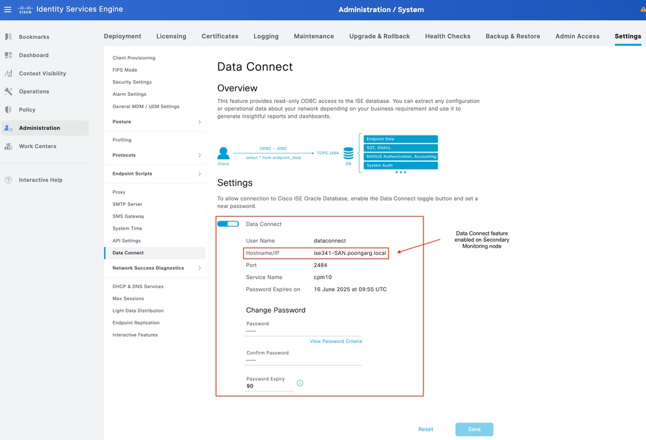Switch to the Upgrade & Rollback tab

coord(380,36)
